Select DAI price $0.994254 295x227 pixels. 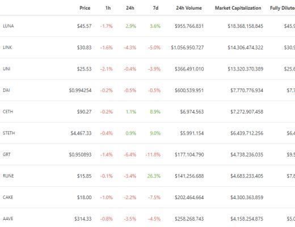pos(80,90)
